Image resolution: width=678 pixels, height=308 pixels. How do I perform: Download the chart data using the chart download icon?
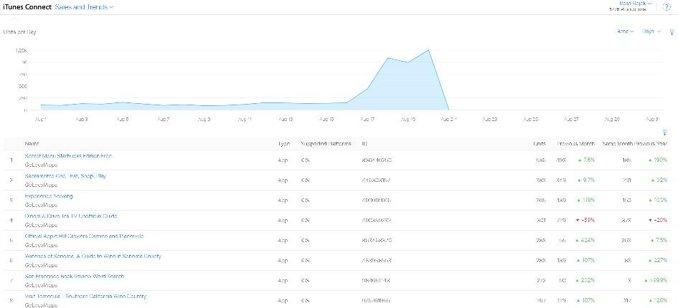pos(672,32)
